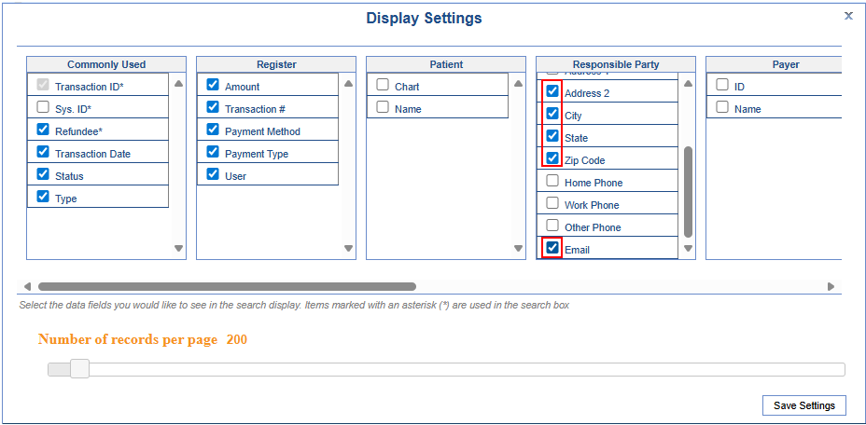Click the records per page slider track

pyautogui.click(x=446, y=369)
